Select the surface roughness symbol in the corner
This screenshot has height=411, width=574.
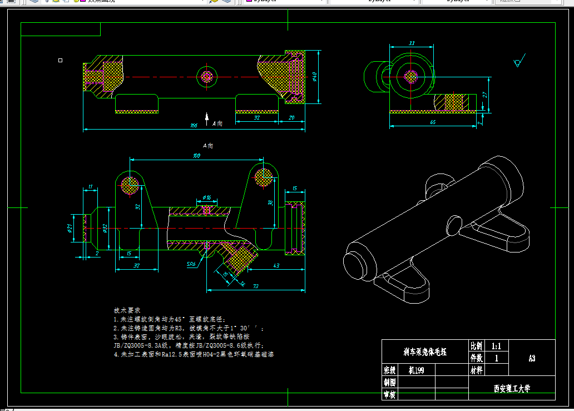519,61
